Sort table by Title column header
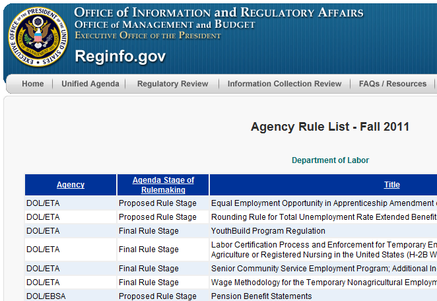This screenshot has width=437, height=301. point(392,185)
